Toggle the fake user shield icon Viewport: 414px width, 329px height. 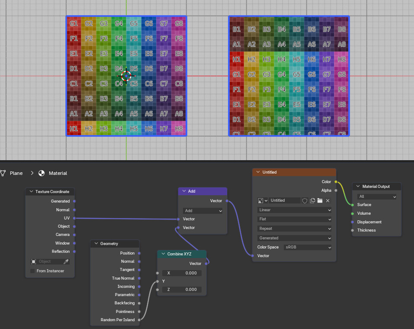[305, 200]
